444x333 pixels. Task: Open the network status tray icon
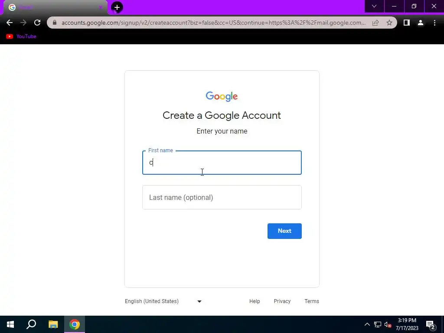click(x=378, y=324)
